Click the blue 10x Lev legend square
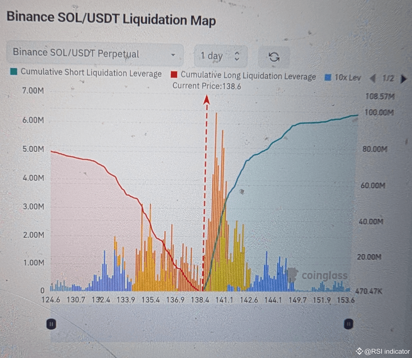412x358 pixels. tap(328, 77)
